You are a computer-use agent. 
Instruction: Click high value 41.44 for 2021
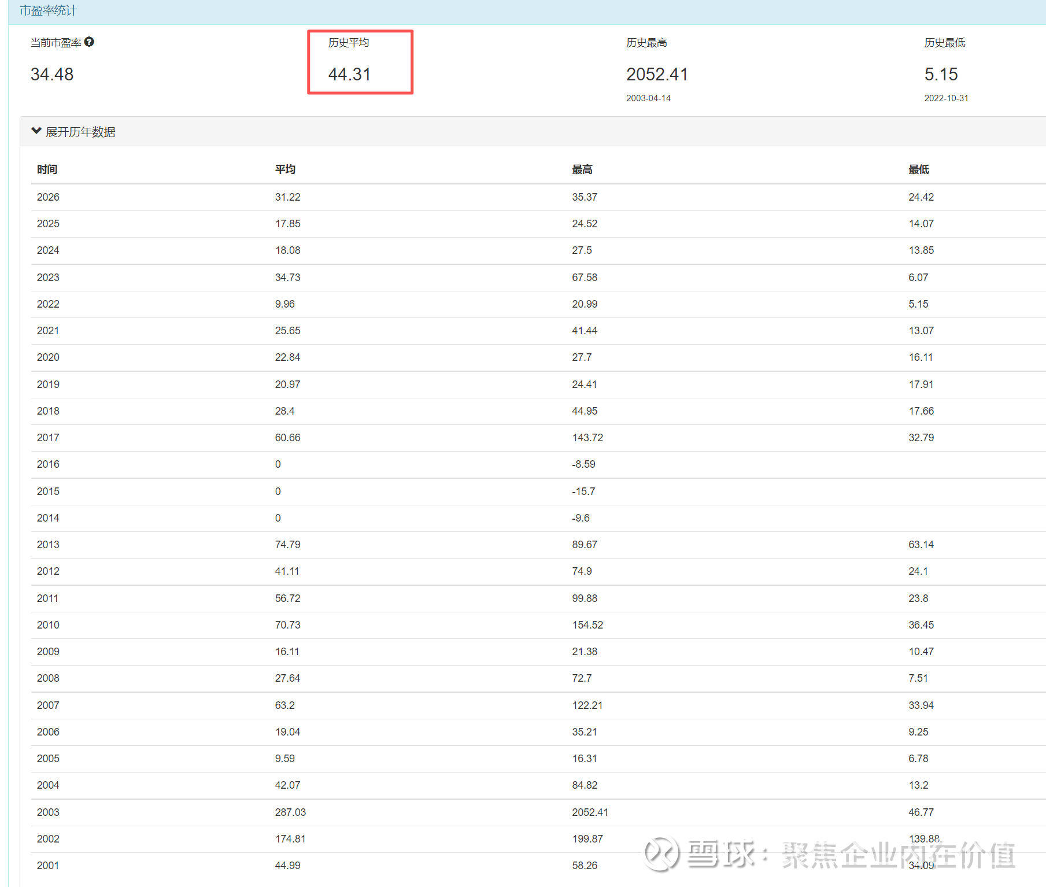[x=585, y=331]
